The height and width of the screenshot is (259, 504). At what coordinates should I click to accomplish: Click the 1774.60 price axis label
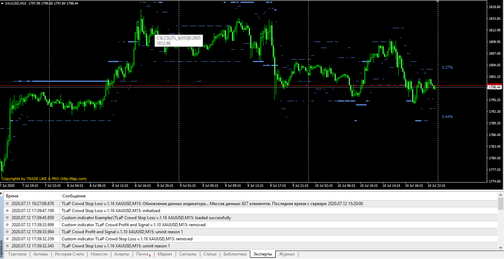point(495,181)
